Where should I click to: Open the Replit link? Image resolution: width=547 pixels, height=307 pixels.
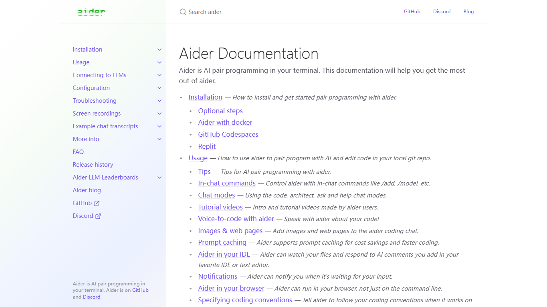click(x=207, y=146)
